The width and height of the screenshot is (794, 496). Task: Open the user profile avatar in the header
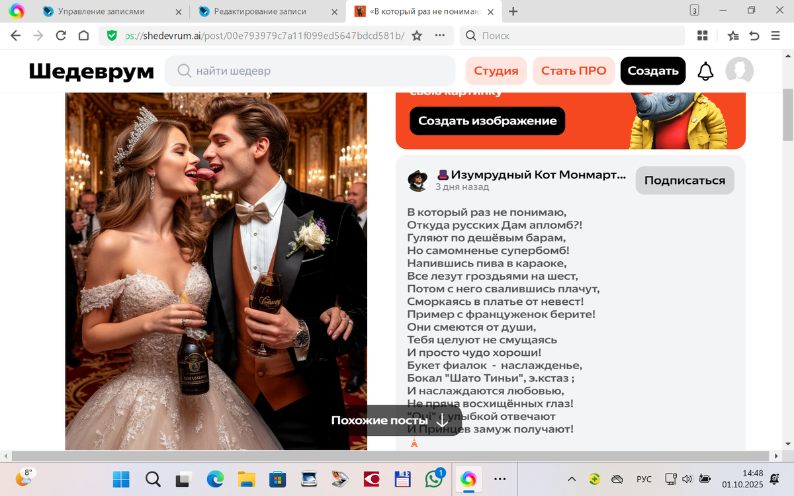tap(739, 71)
